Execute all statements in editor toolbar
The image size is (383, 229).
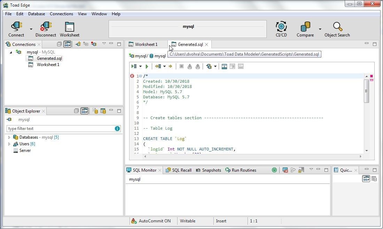click(x=134, y=66)
